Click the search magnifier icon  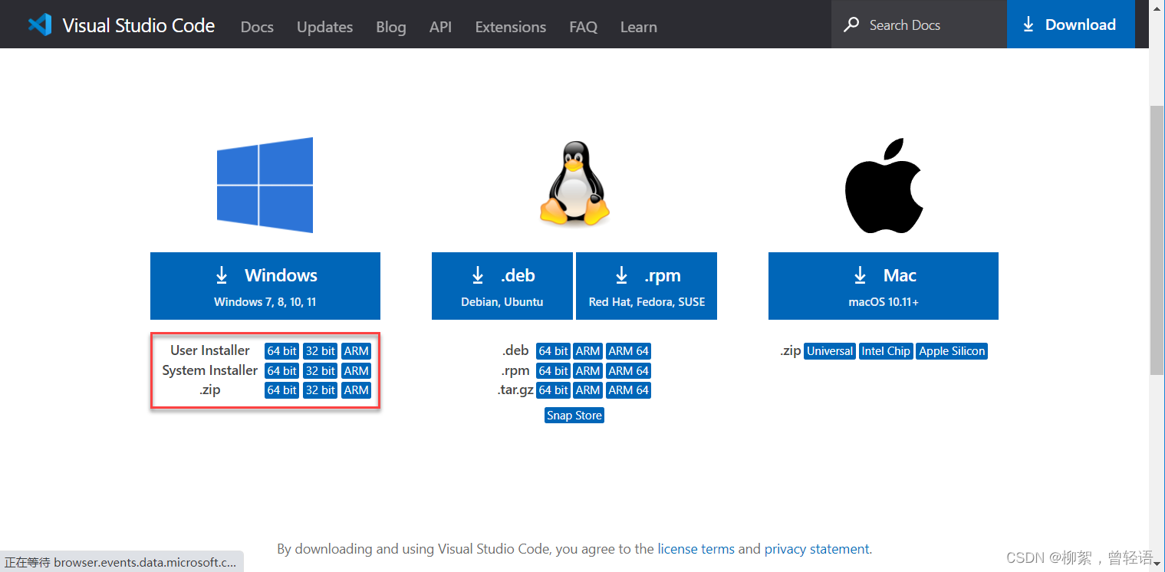pos(851,25)
